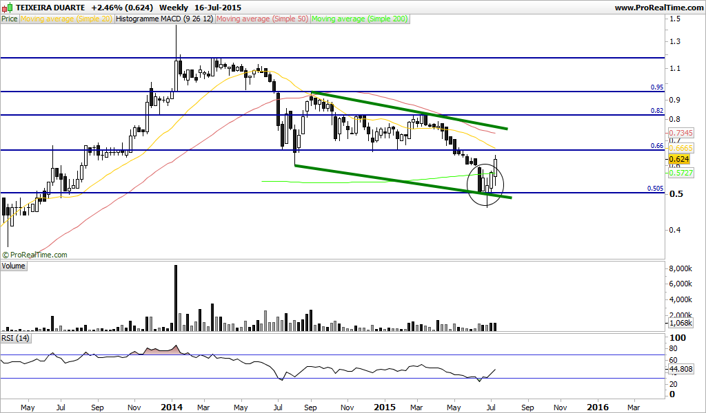The width and height of the screenshot is (706, 413).
Task: Click the 2014 label on time axis
Action: [x=172, y=407]
